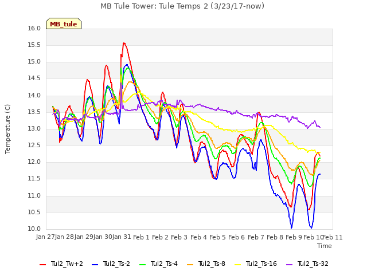
Task: Click the orange Tul2_Ts-8 legend swatch
Action: [x=190, y=264]
